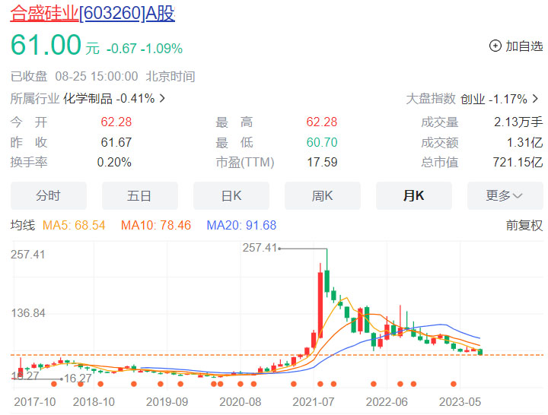Add stock to watchlist via 加自选
This screenshot has width=548, height=415.
[516, 46]
